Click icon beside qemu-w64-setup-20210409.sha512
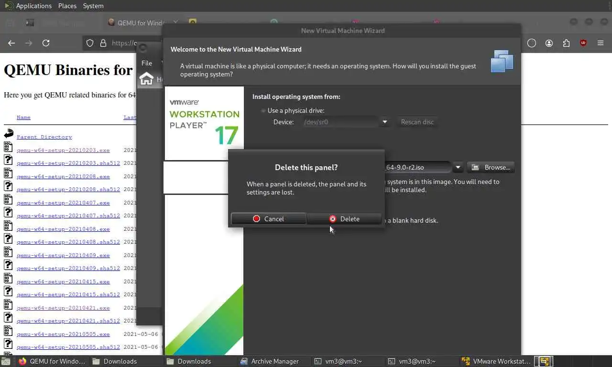The width and height of the screenshot is (612, 367). pos(8,265)
